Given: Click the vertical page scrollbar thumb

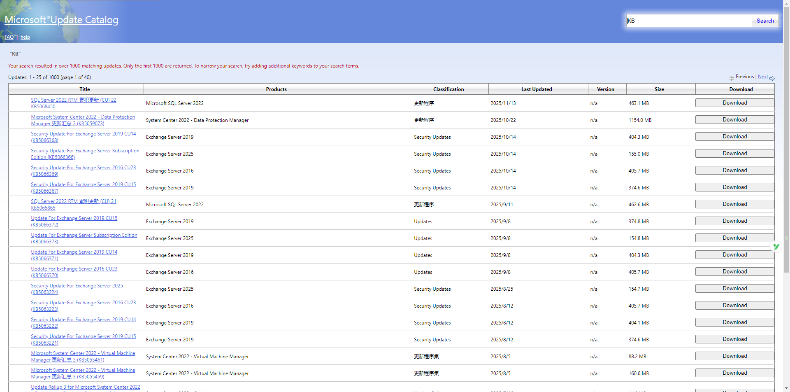Looking at the screenshot, I should tap(786, 140).
